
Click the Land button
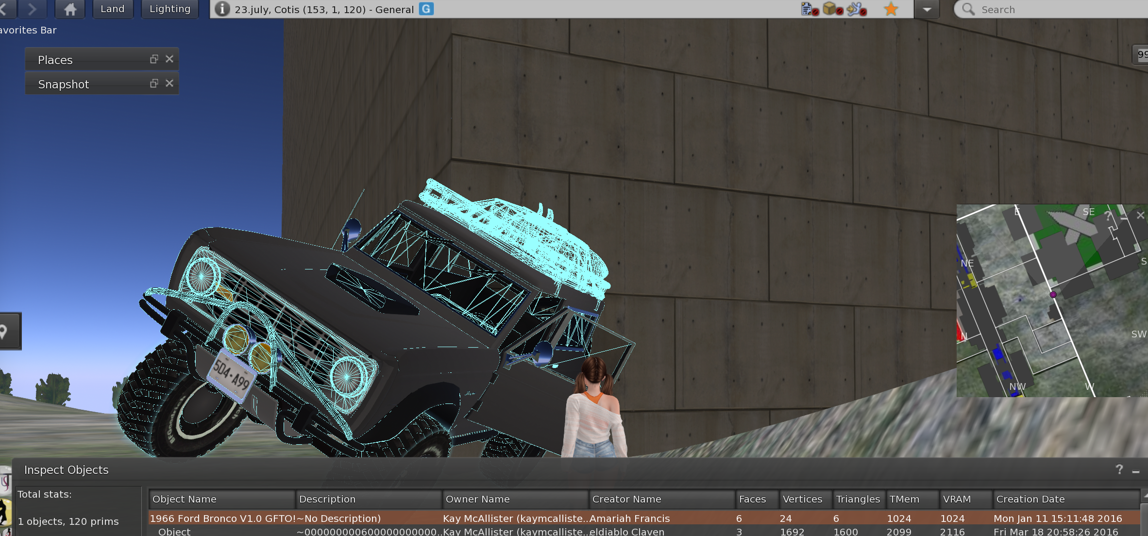pyautogui.click(x=113, y=9)
